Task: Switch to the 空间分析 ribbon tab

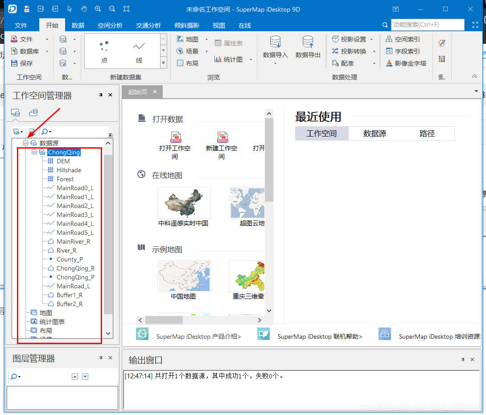Action: [x=110, y=25]
